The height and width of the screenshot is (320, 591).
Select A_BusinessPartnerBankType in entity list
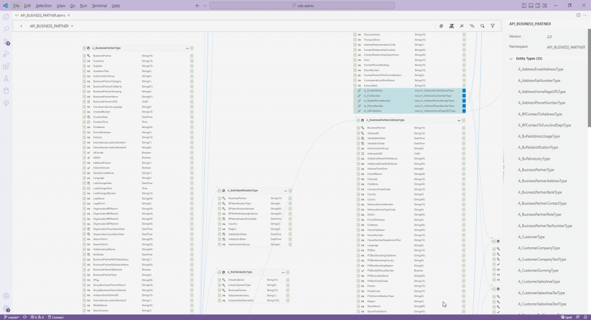point(540,193)
